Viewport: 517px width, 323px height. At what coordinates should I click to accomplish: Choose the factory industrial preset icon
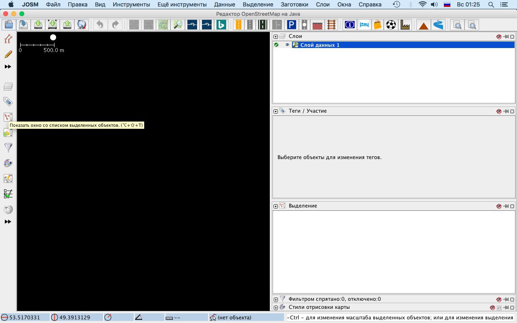tap(405, 25)
